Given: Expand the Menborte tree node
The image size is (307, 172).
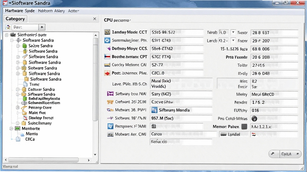Looking at the screenshot, I should pos(11,129).
